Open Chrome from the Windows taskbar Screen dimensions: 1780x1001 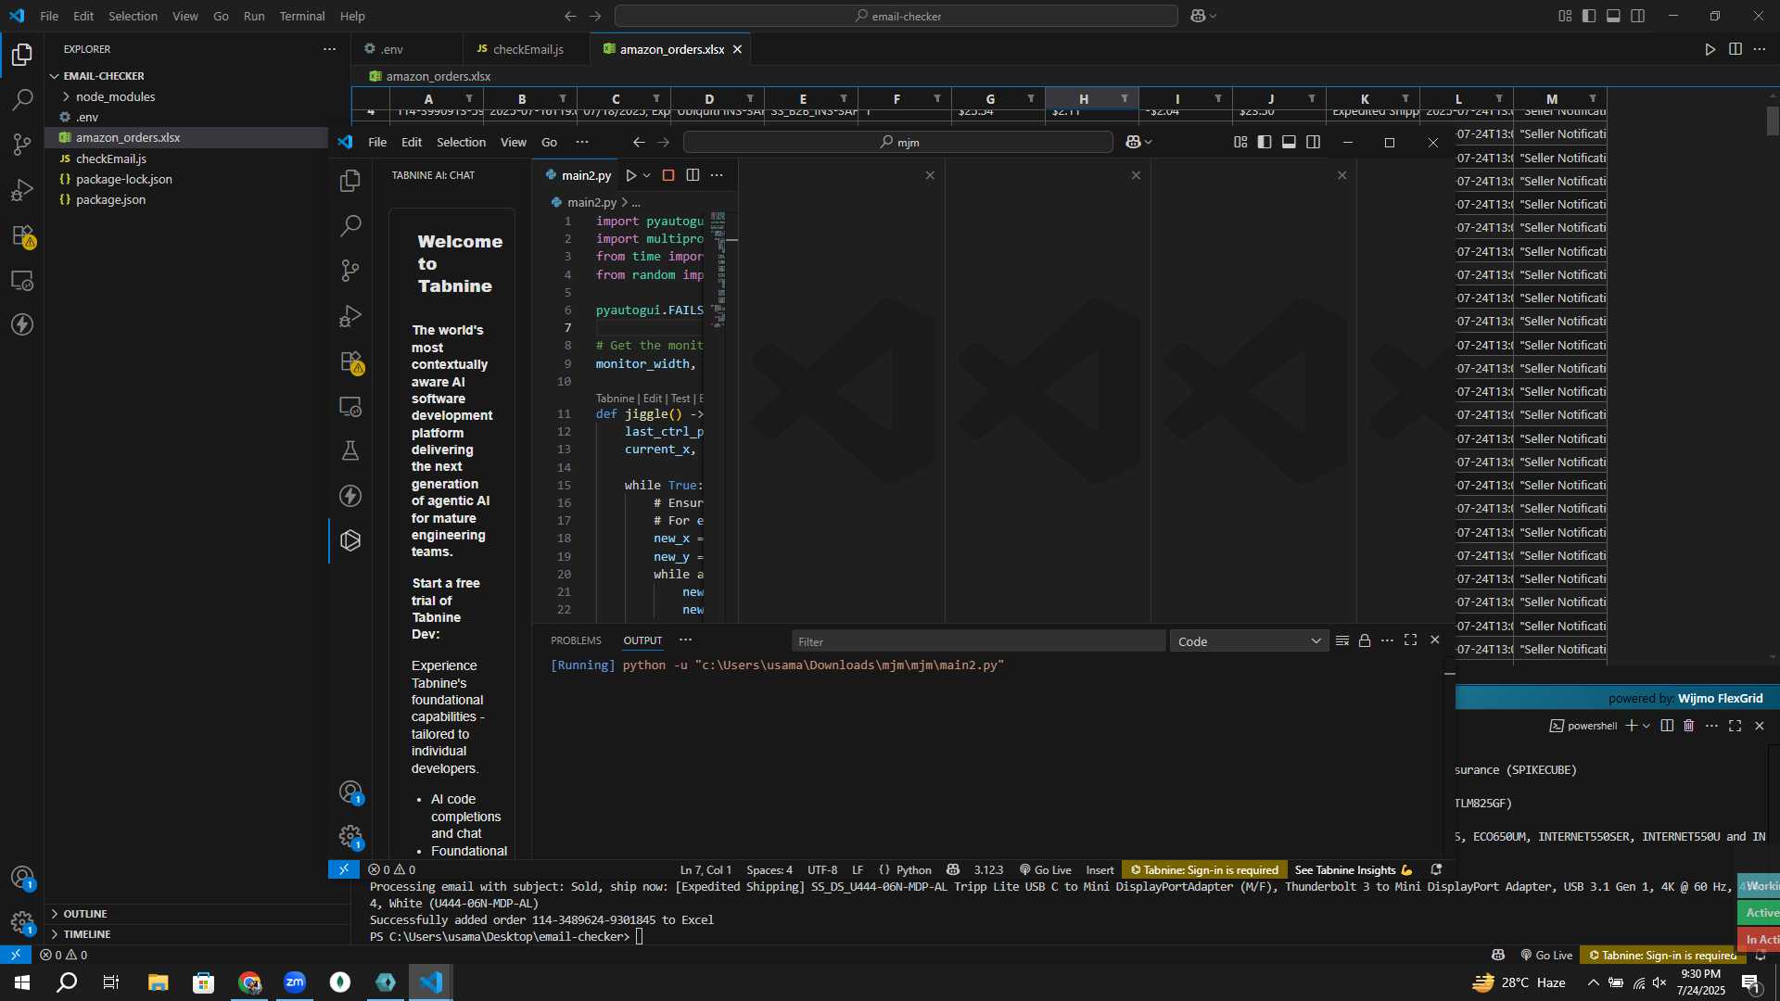[249, 982]
